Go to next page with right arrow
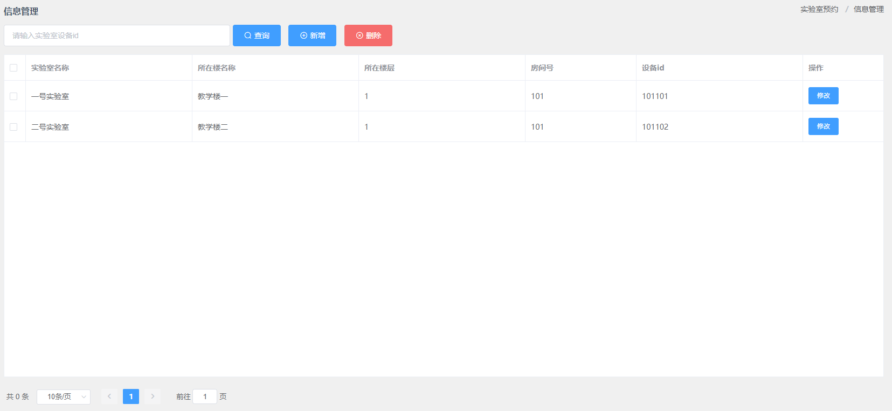The image size is (892, 411). (153, 396)
